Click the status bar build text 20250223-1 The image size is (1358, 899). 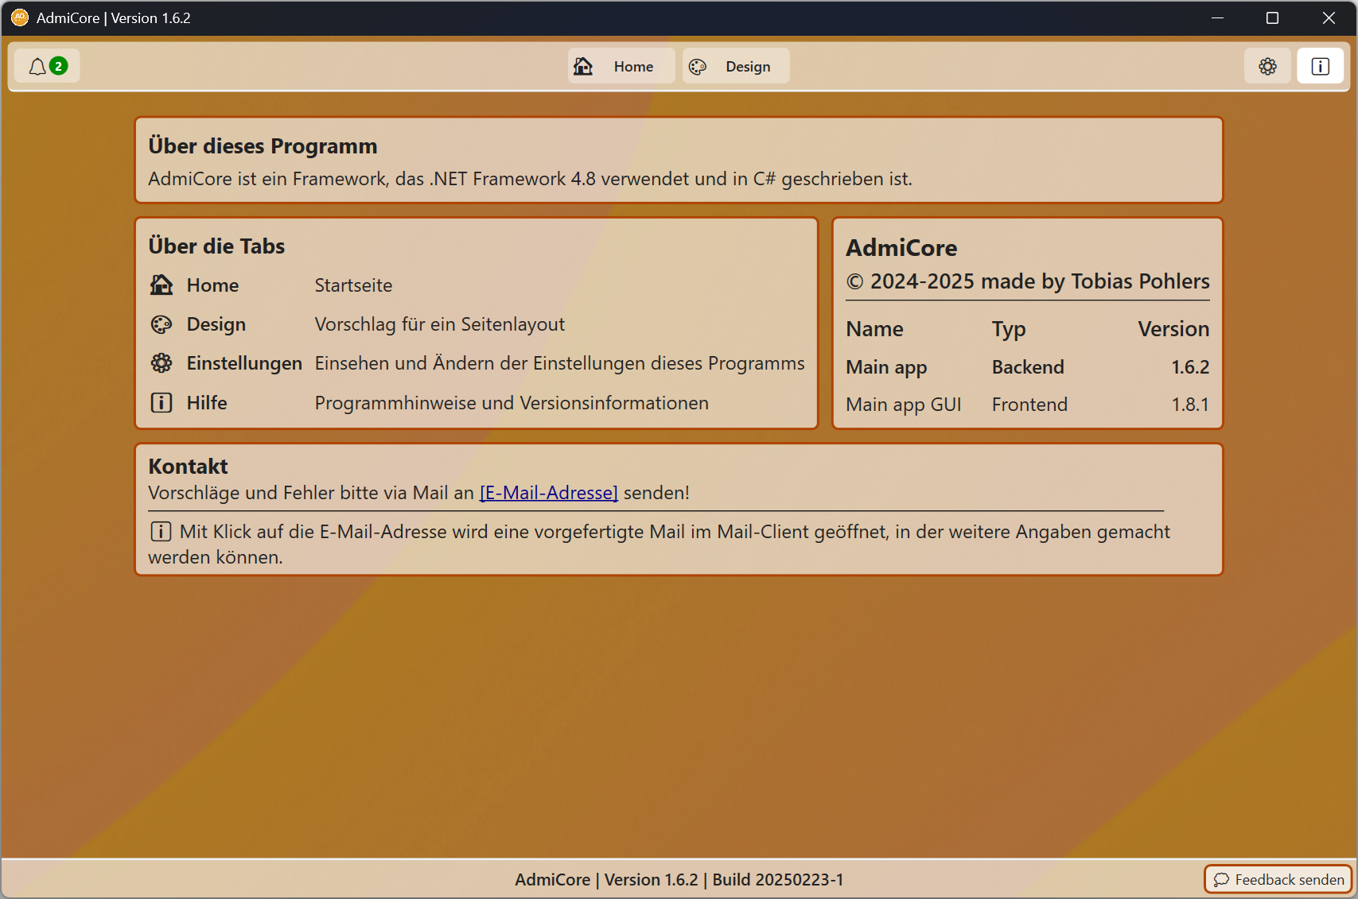[800, 880]
